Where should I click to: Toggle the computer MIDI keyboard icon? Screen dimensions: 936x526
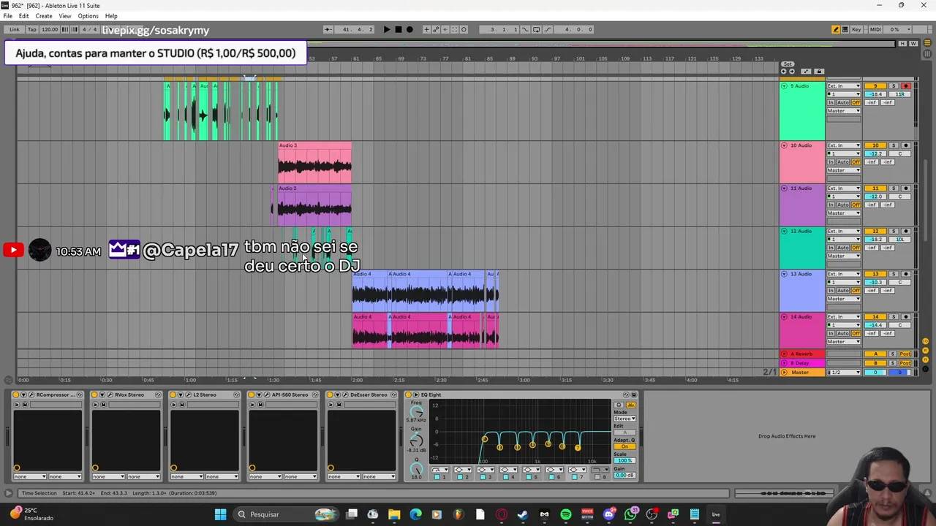click(x=845, y=29)
